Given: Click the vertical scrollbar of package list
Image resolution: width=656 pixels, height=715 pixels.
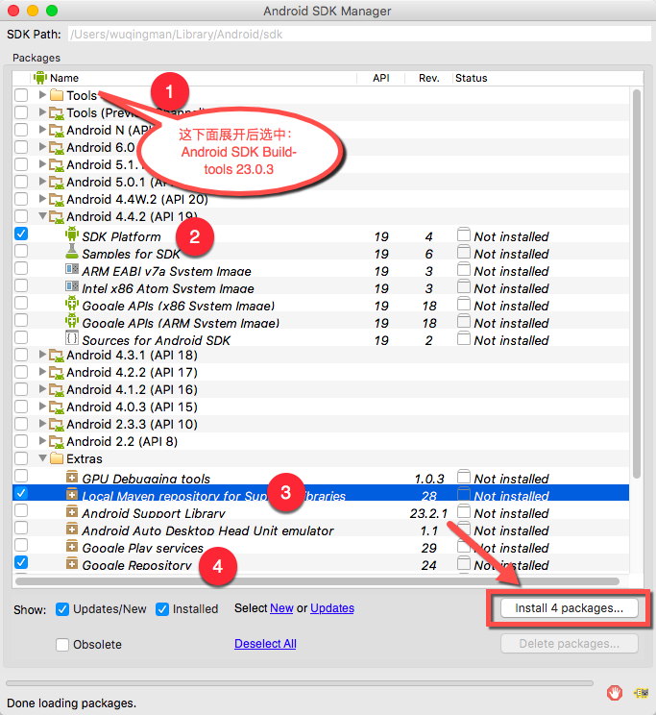Looking at the screenshot, I should [x=637, y=284].
